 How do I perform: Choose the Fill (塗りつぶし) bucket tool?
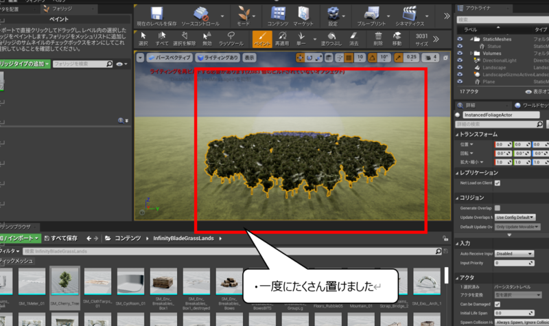(x=331, y=39)
